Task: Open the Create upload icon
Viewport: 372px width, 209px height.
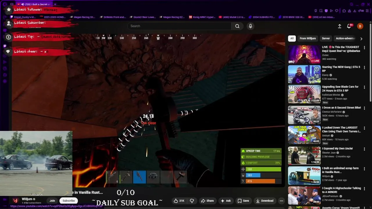Action: (339, 26)
